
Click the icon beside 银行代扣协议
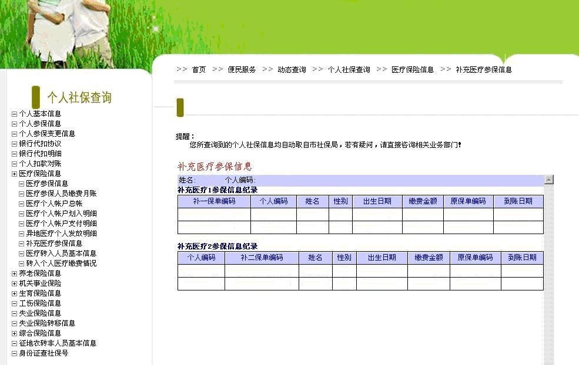15,144
